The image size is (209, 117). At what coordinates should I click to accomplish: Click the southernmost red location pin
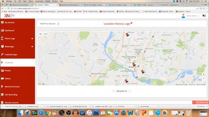tap(126, 81)
